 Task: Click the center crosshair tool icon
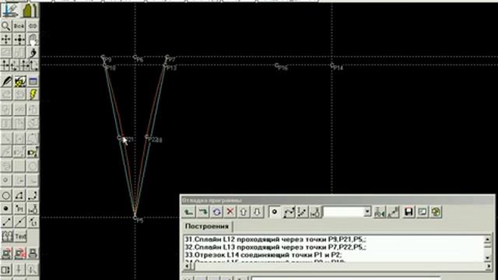[19, 40]
